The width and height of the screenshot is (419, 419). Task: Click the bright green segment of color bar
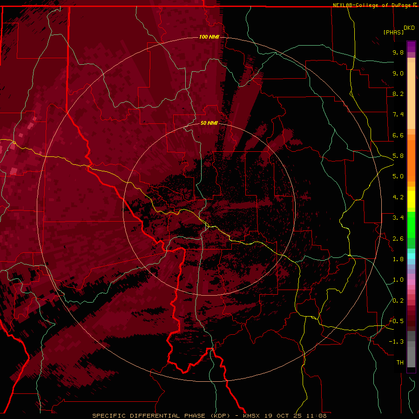[x=411, y=224]
